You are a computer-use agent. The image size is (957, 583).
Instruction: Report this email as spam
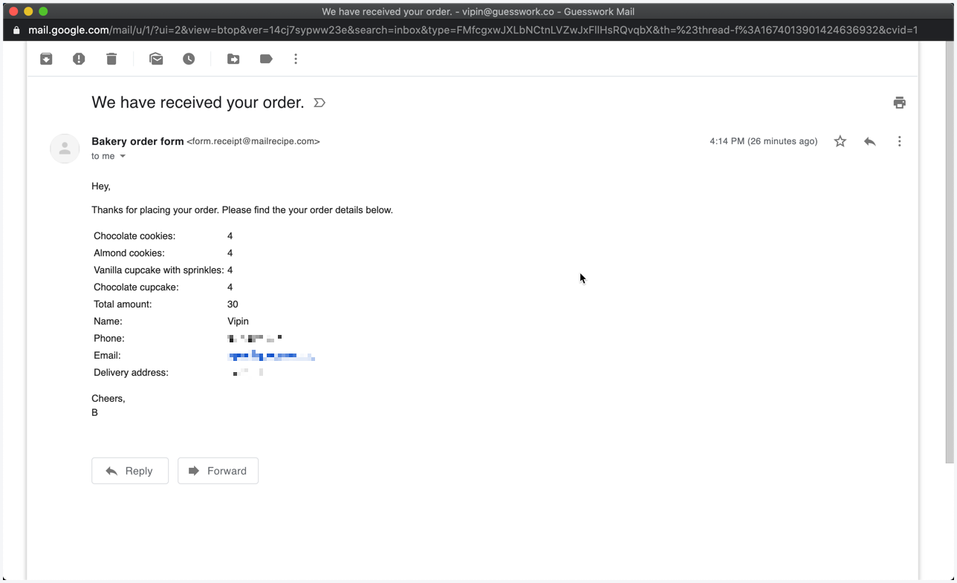pos(79,59)
